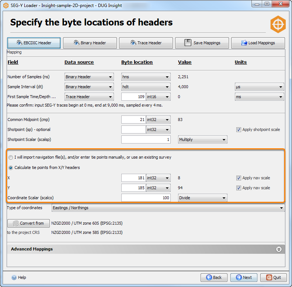This screenshot has width=292, height=287.
Task: Click the Coordinate Scalar field 100
Action: tap(146, 198)
